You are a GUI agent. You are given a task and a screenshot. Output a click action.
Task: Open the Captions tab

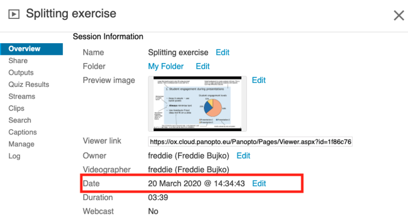22,132
